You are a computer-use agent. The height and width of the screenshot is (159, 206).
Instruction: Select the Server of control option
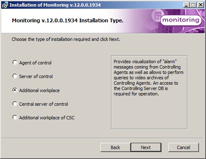click(x=15, y=76)
